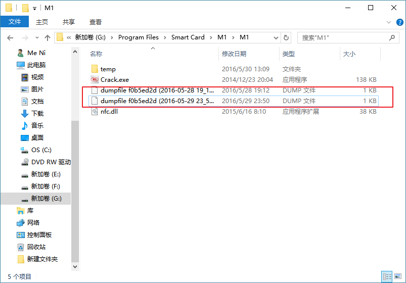Click Smart Card in the breadcrumb path

point(188,37)
